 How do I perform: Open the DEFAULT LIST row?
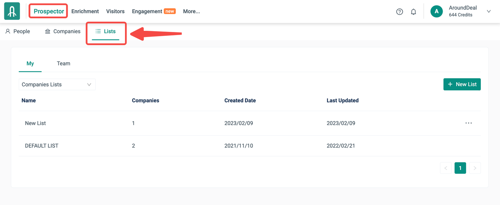41,146
